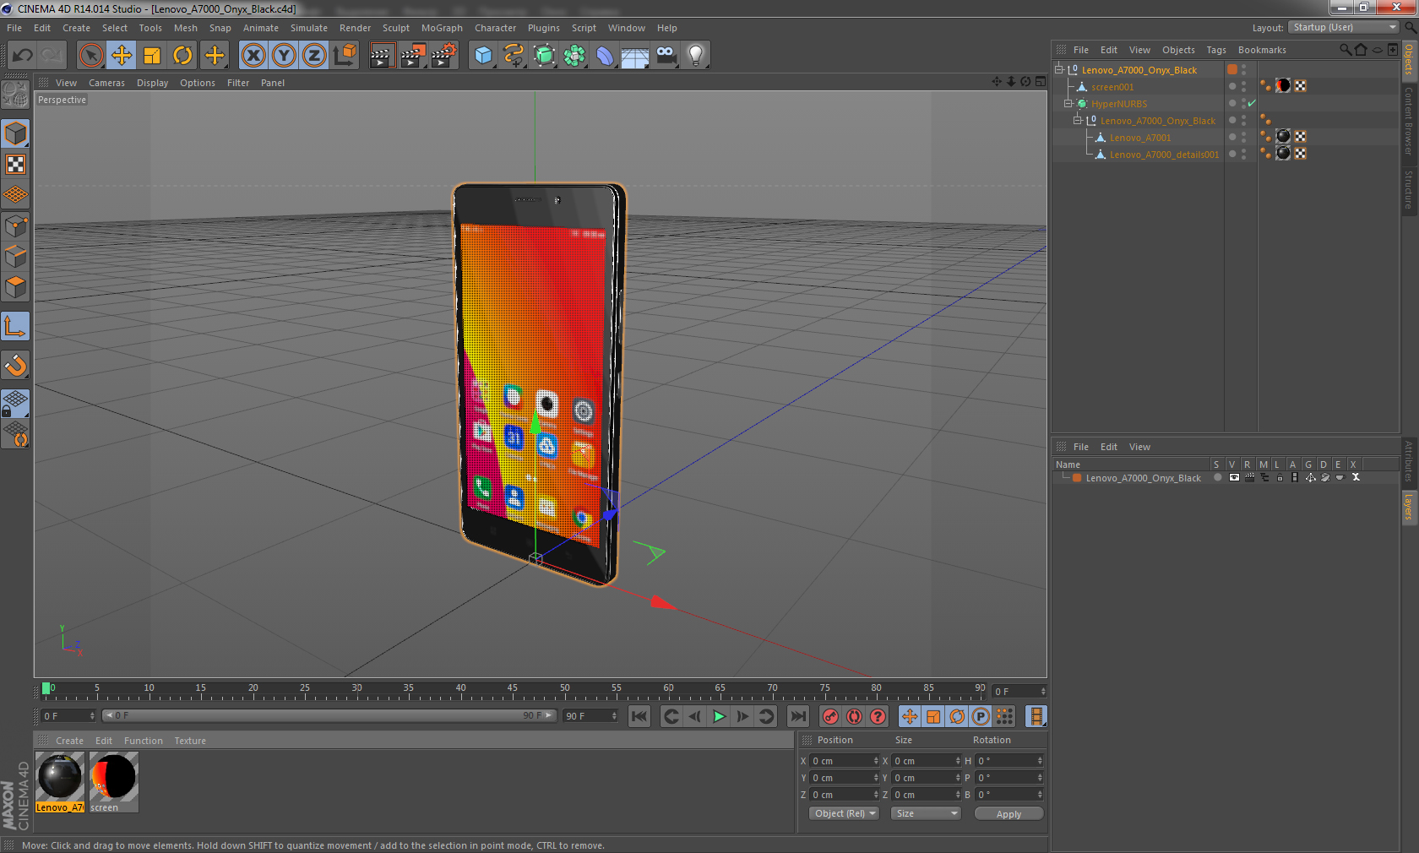
Task: Click orange layer color swatch in Layers
Action: click(1077, 478)
